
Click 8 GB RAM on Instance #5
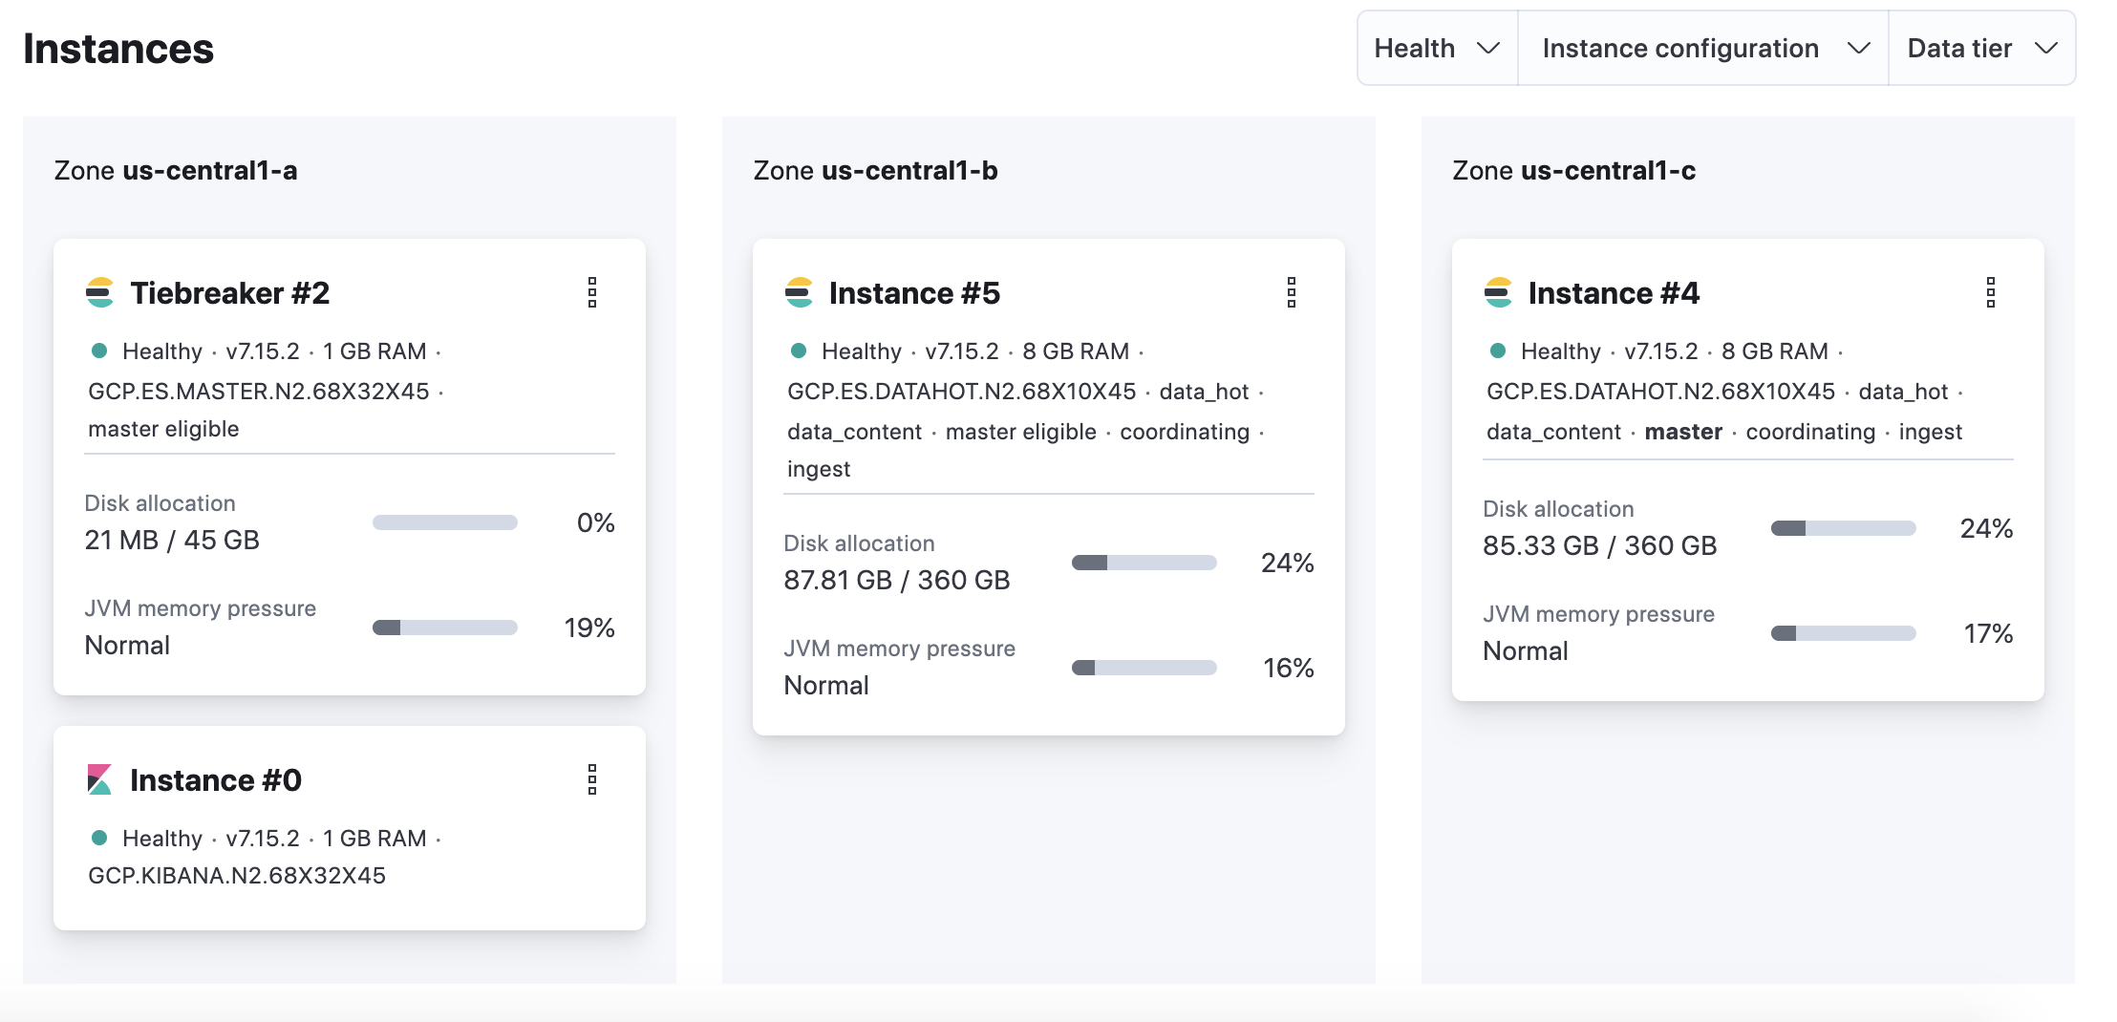tap(1076, 351)
